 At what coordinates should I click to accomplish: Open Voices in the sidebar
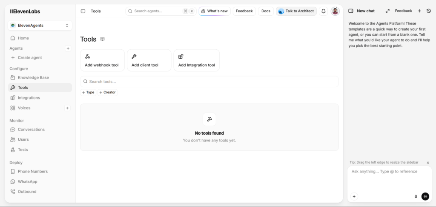tap(36, 108)
